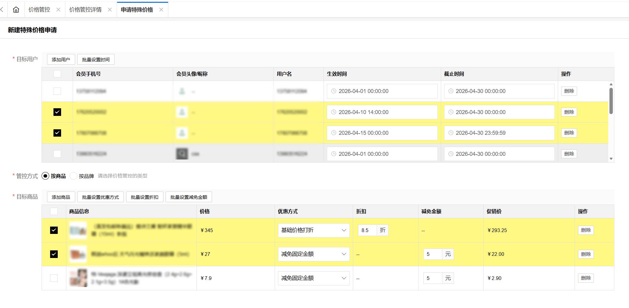Click clock icon in 2026-04-10 14:00:00 field

pyautogui.click(x=334, y=112)
